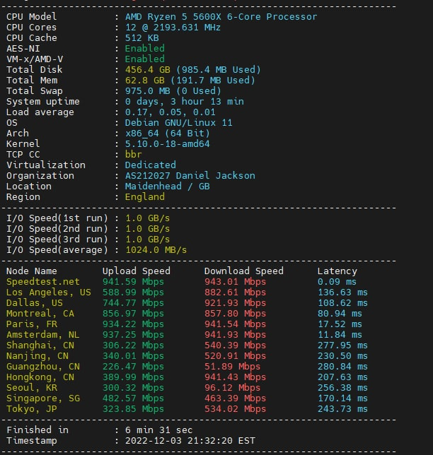
Task: Click the bbr TCP CC value
Action: [133, 154]
